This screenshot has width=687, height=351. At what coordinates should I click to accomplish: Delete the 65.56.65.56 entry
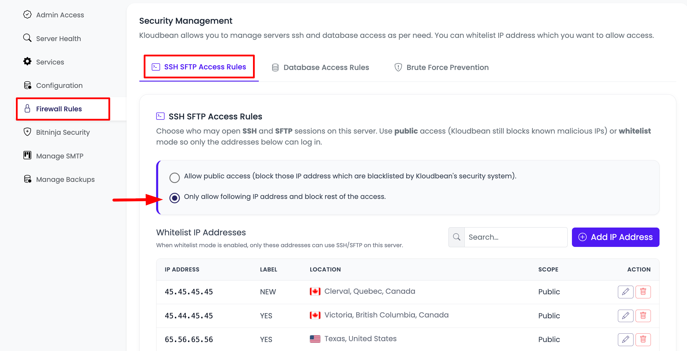point(643,339)
